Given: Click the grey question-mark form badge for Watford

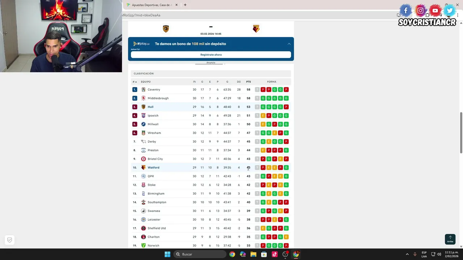Looking at the screenshot, I should pos(257,168).
